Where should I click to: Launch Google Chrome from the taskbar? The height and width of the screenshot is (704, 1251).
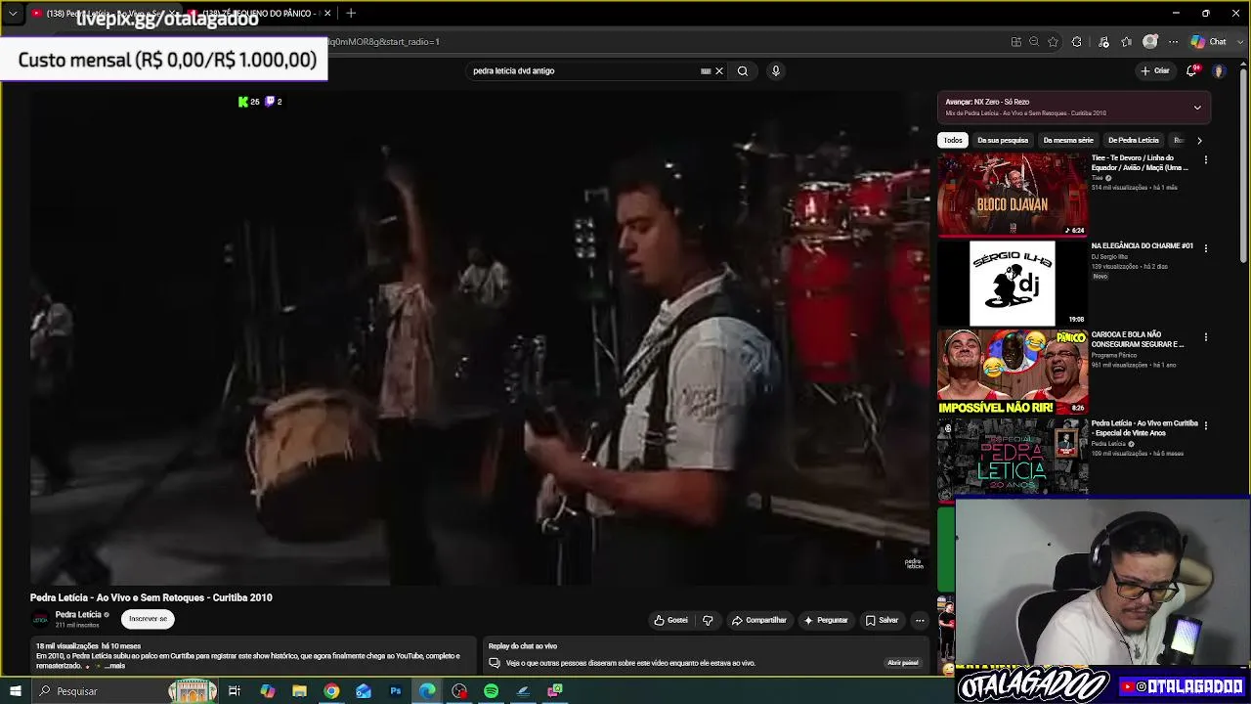tap(331, 691)
